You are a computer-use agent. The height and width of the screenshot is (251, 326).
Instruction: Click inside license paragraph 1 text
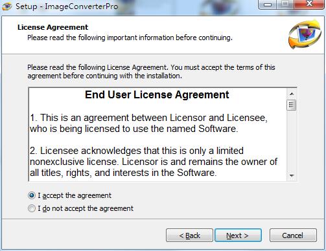click(x=148, y=124)
